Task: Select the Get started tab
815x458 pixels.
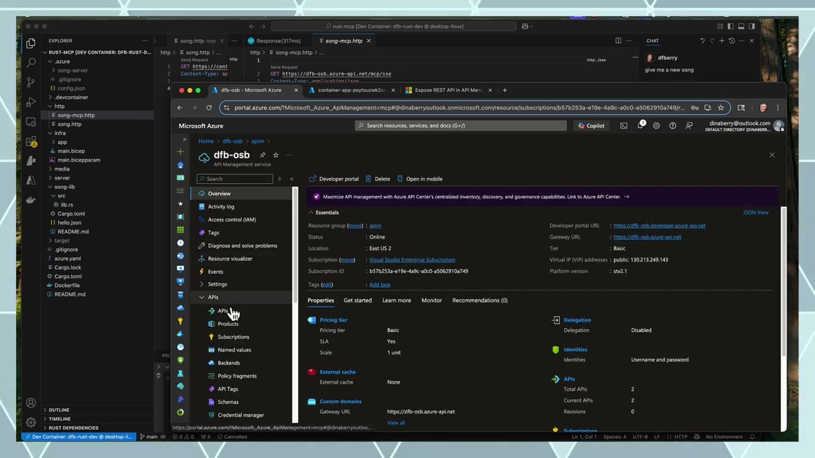Action: tap(357, 300)
